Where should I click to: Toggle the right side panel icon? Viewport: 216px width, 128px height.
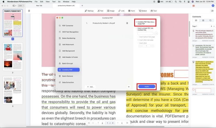[212, 11]
